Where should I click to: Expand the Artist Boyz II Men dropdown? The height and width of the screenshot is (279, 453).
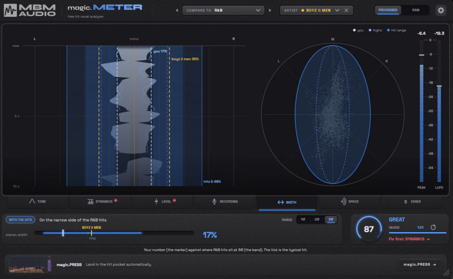[x=337, y=11]
